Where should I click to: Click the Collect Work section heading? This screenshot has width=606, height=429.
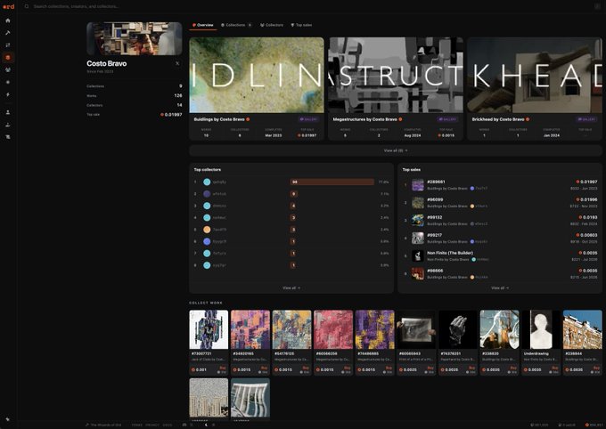206,303
